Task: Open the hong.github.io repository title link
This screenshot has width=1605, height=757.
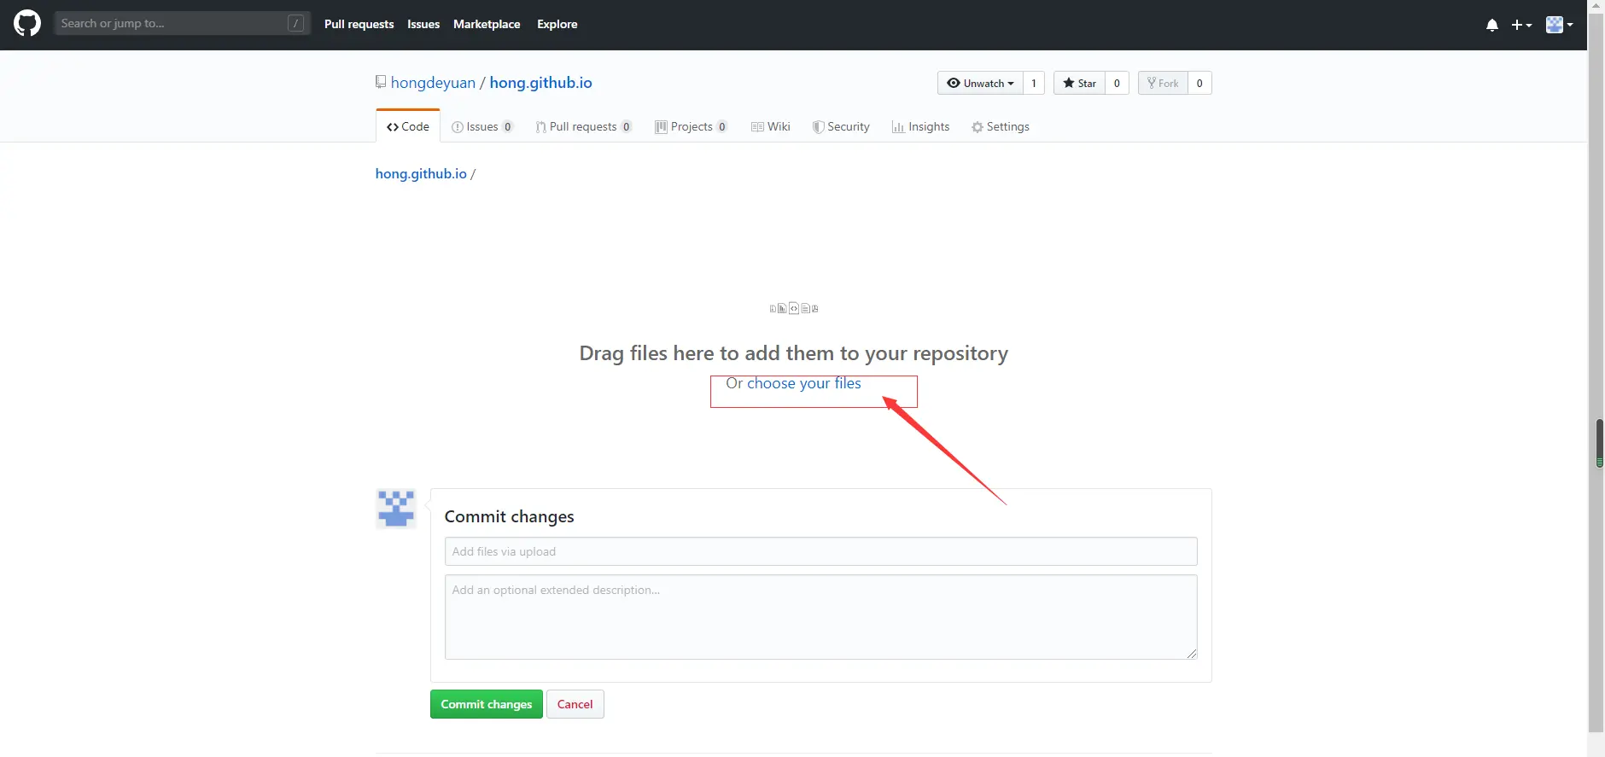Action: point(540,83)
